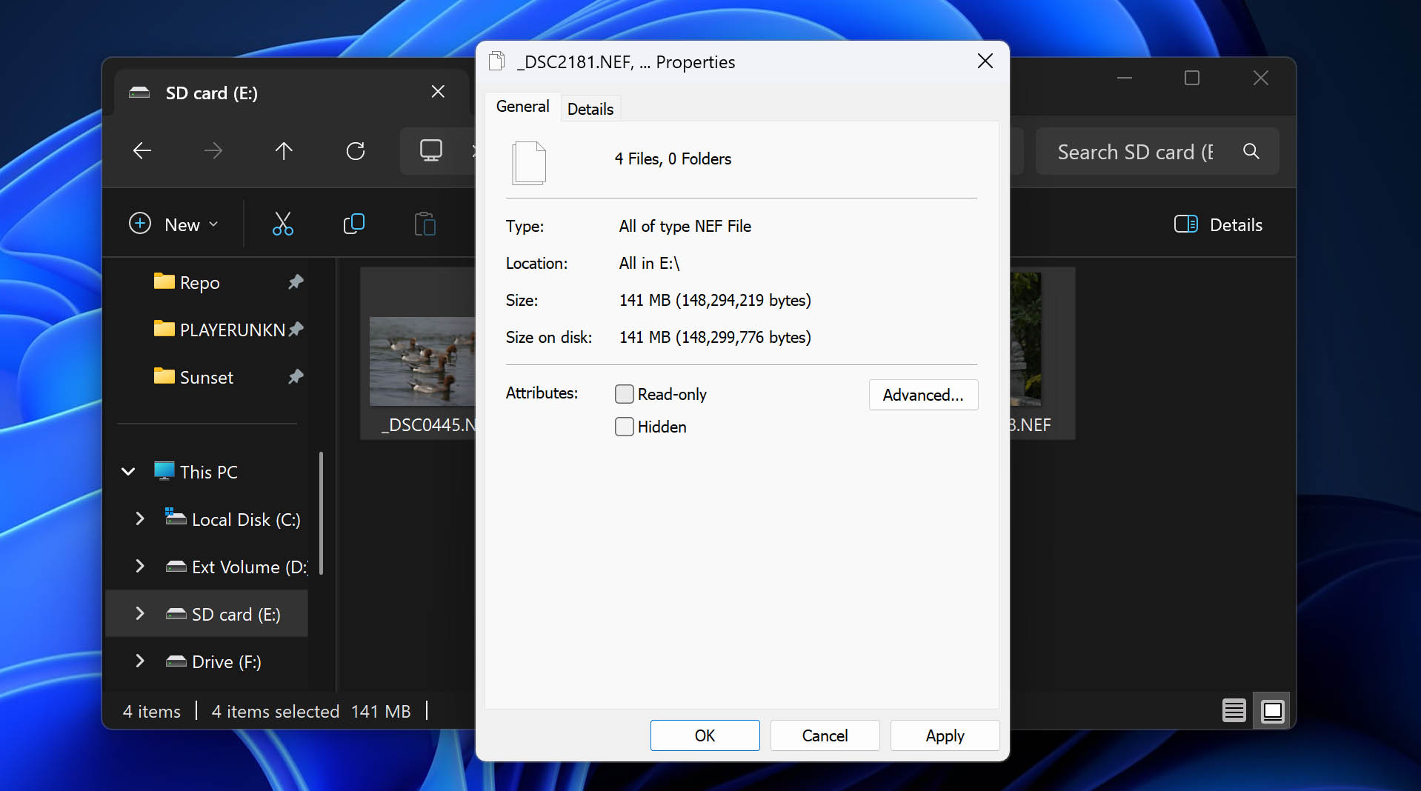1421x791 pixels.
Task: Select the General tab in Properties
Action: click(x=522, y=107)
